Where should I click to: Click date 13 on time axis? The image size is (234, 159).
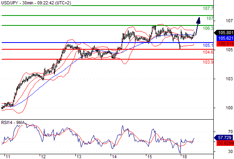[79, 157]
